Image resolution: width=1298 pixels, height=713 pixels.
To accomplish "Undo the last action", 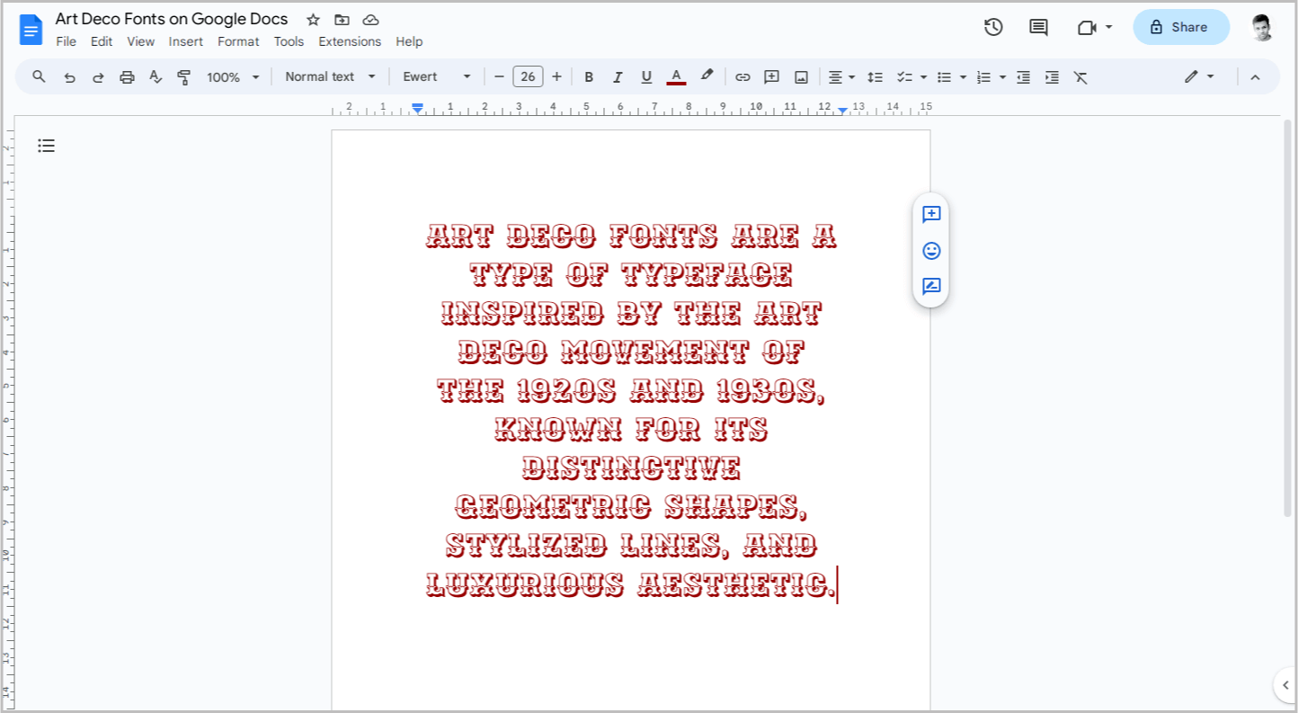I will point(69,76).
